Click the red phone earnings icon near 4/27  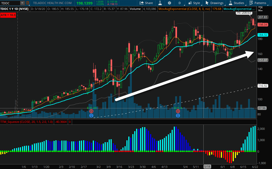pos(178,111)
